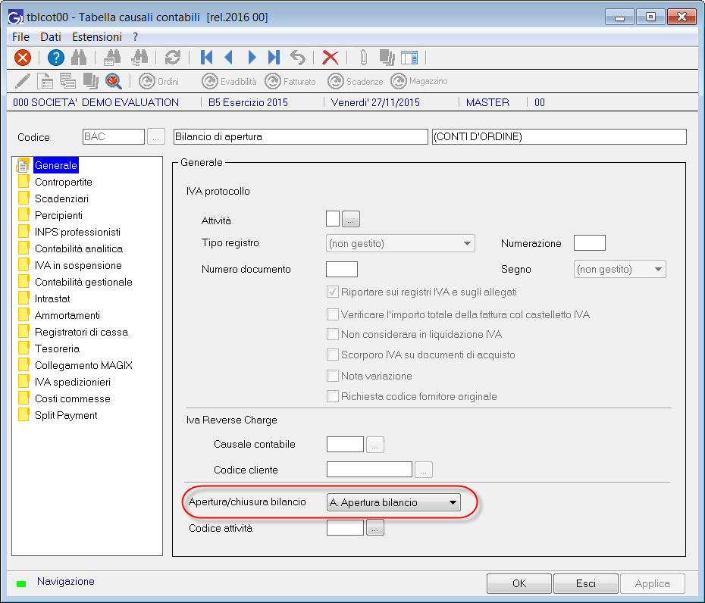
Task: Open the question mark menu
Action: coord(136,37)
